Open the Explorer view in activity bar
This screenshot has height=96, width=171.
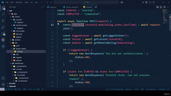pyautogui.click(x=3, y=8)
